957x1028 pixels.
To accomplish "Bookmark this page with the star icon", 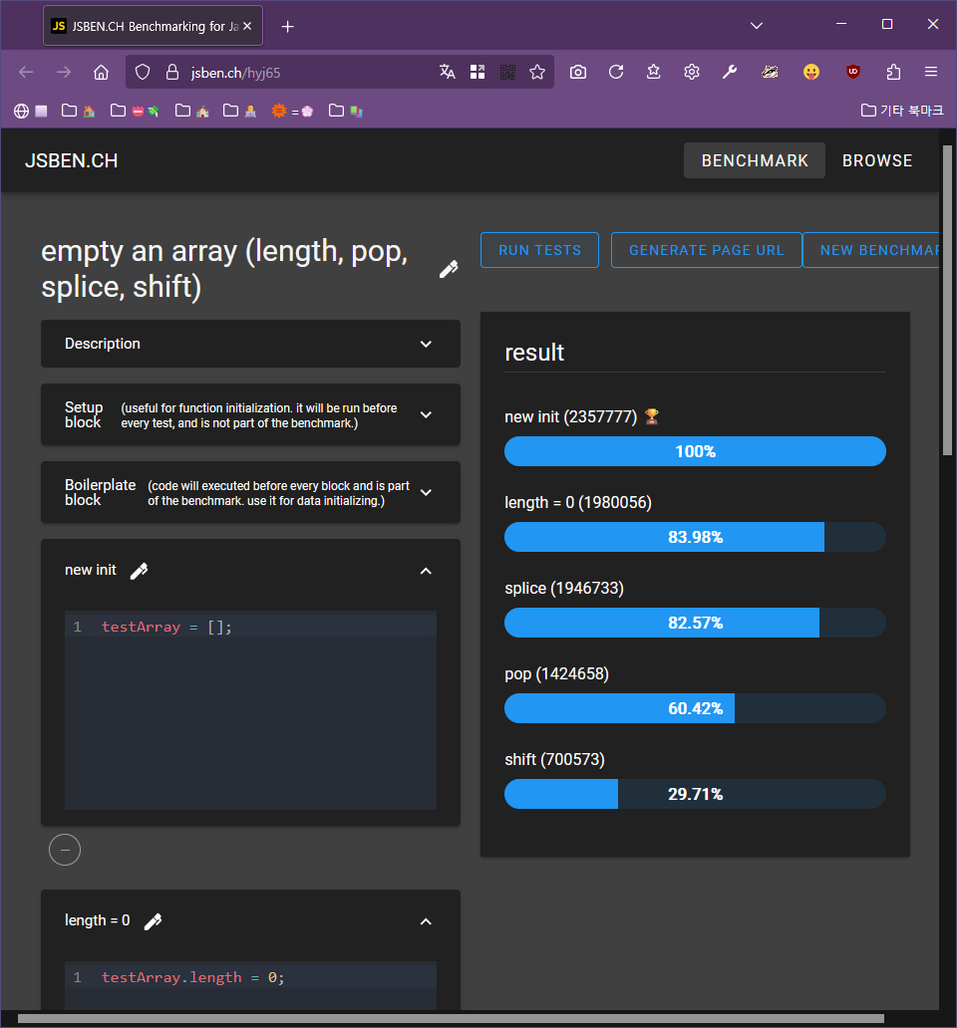I will (537, 72).
